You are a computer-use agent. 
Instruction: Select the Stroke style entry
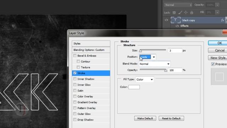pyautogui.click(x=91, y=73)
